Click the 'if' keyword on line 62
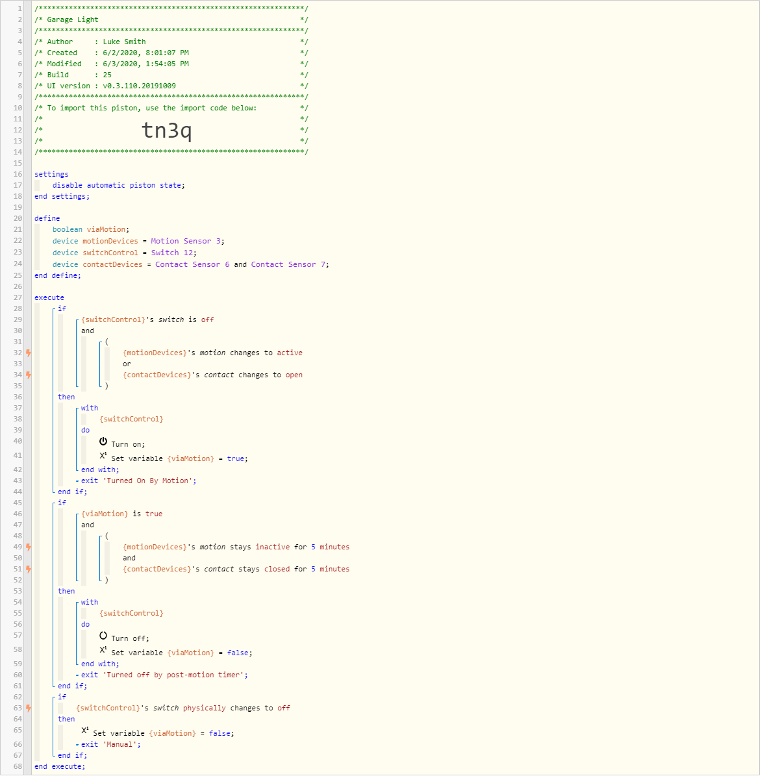 pyautogui.click(x=62, y=697)
